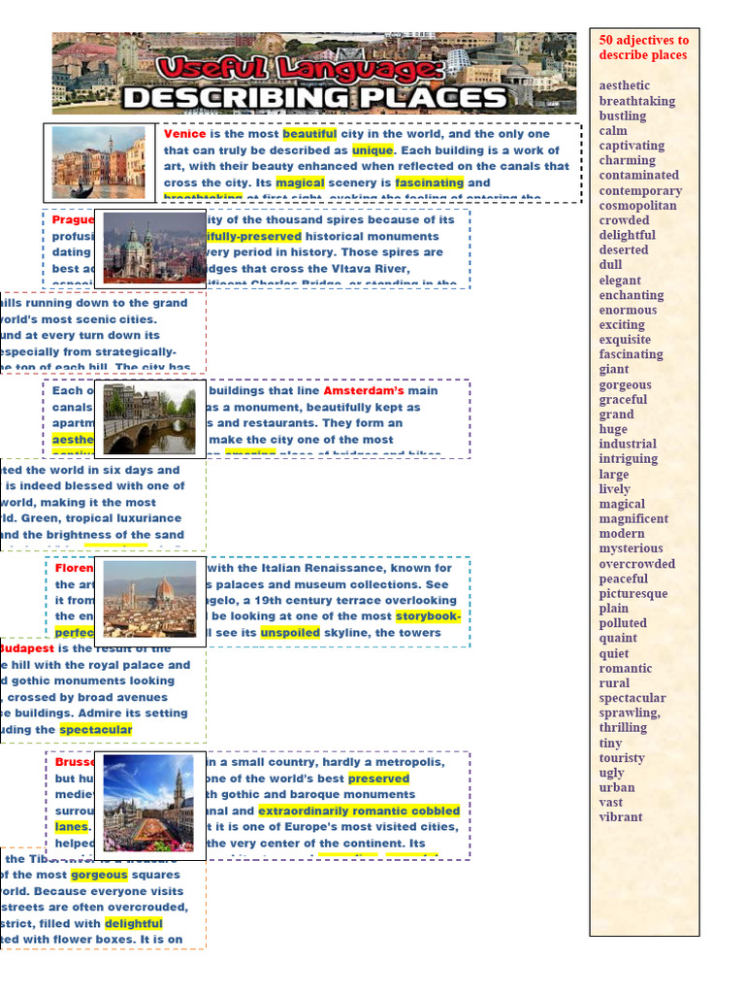Click highlighted 'magical' in the Venice paragraph
Image resolution: width=745 pixels, height=994 pixels.
click(x=301, y=182)
